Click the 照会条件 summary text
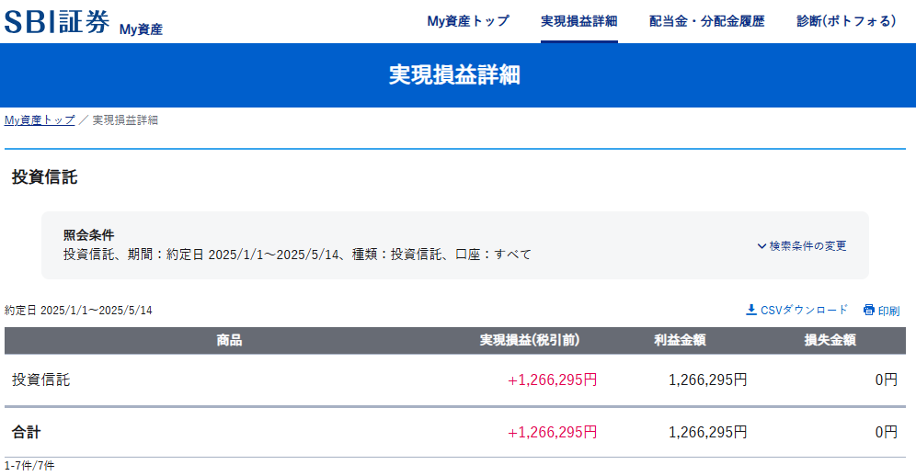This screenshot has width=916, height=476. click(88, 235)
